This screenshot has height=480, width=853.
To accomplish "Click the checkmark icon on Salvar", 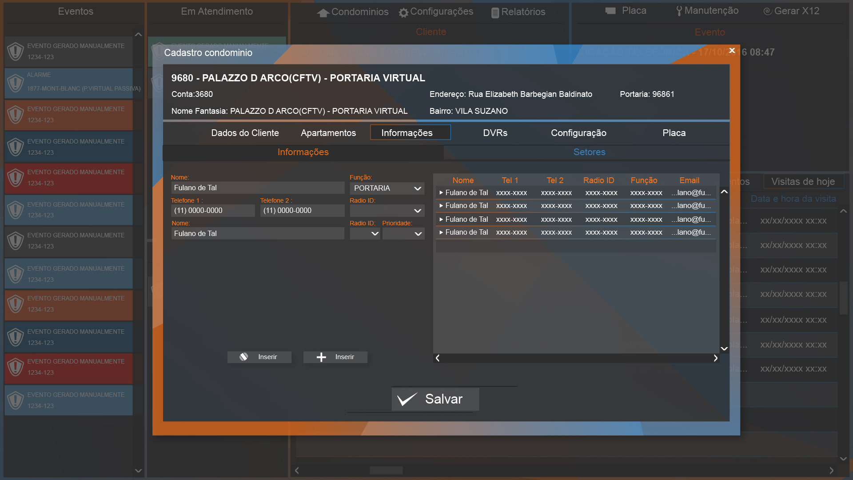I will [407, 399].
